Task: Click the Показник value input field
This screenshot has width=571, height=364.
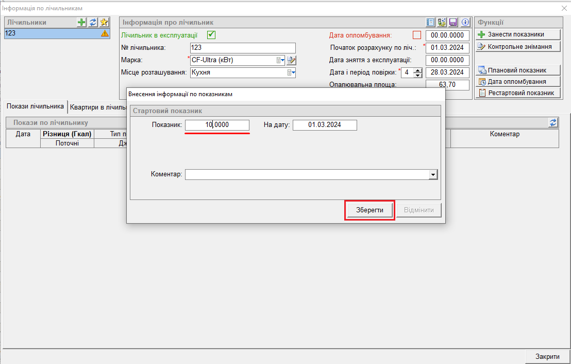Action: 217,125
